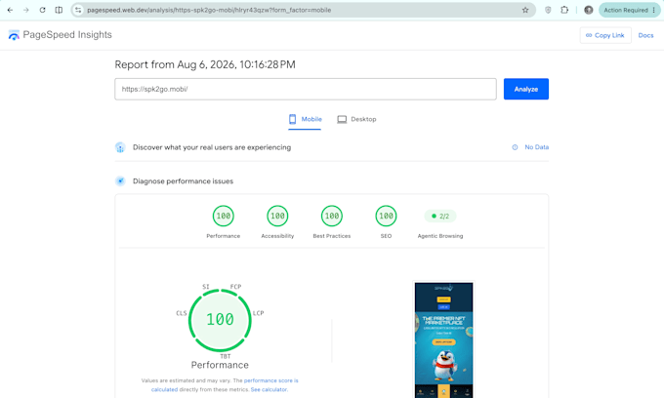Select the address bar URL
The height and width of the screenshot is (398, 664).
tap(209, 10)
